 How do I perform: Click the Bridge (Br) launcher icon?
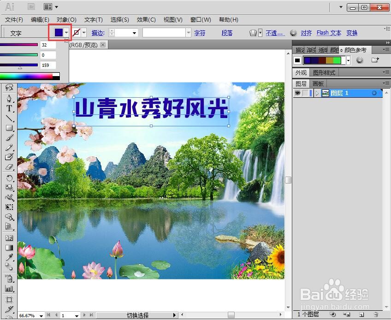[31, 7]
